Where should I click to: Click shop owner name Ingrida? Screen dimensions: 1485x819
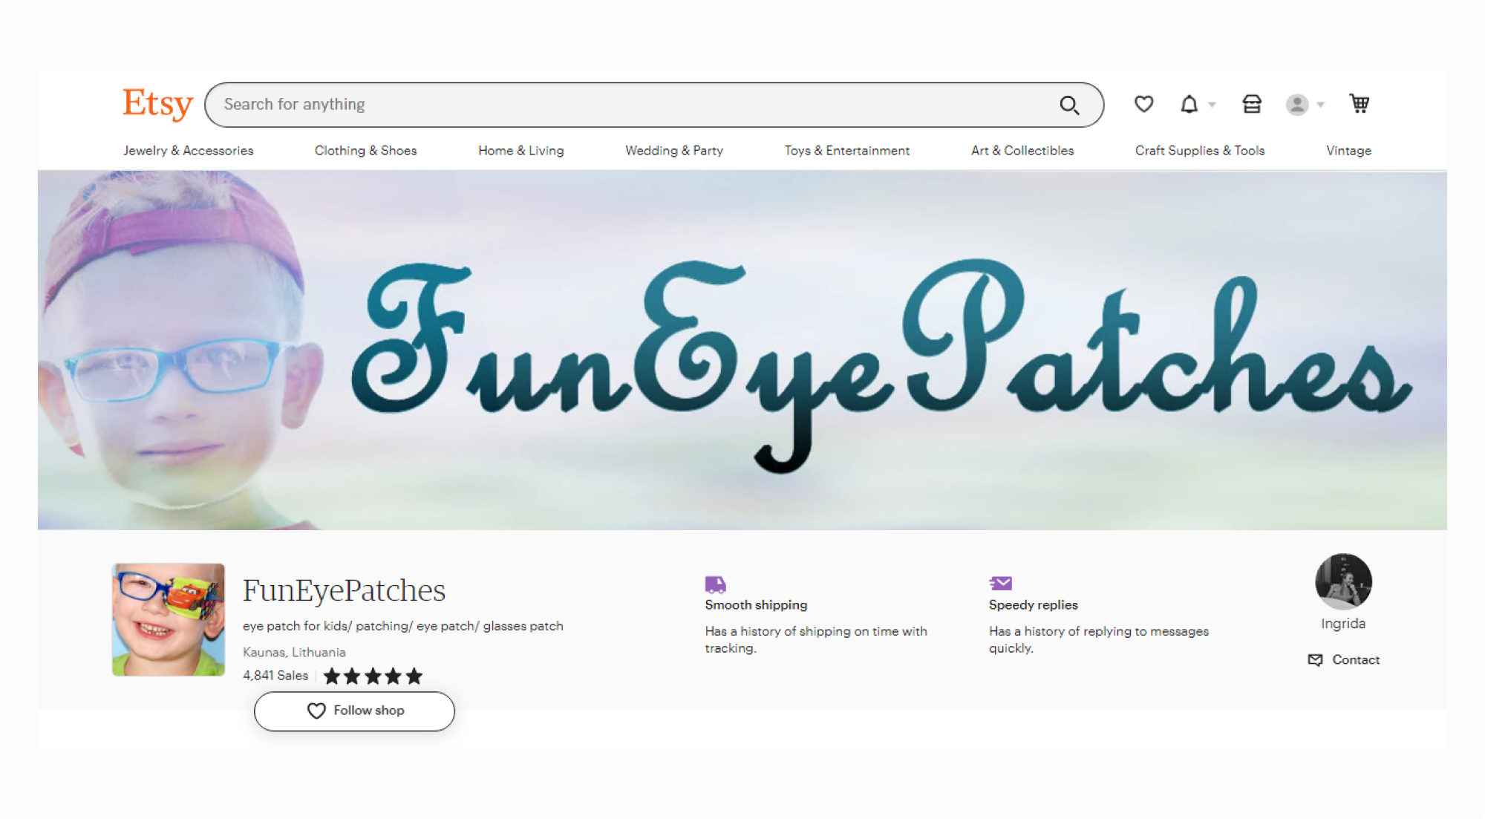tap(1342, 624)
